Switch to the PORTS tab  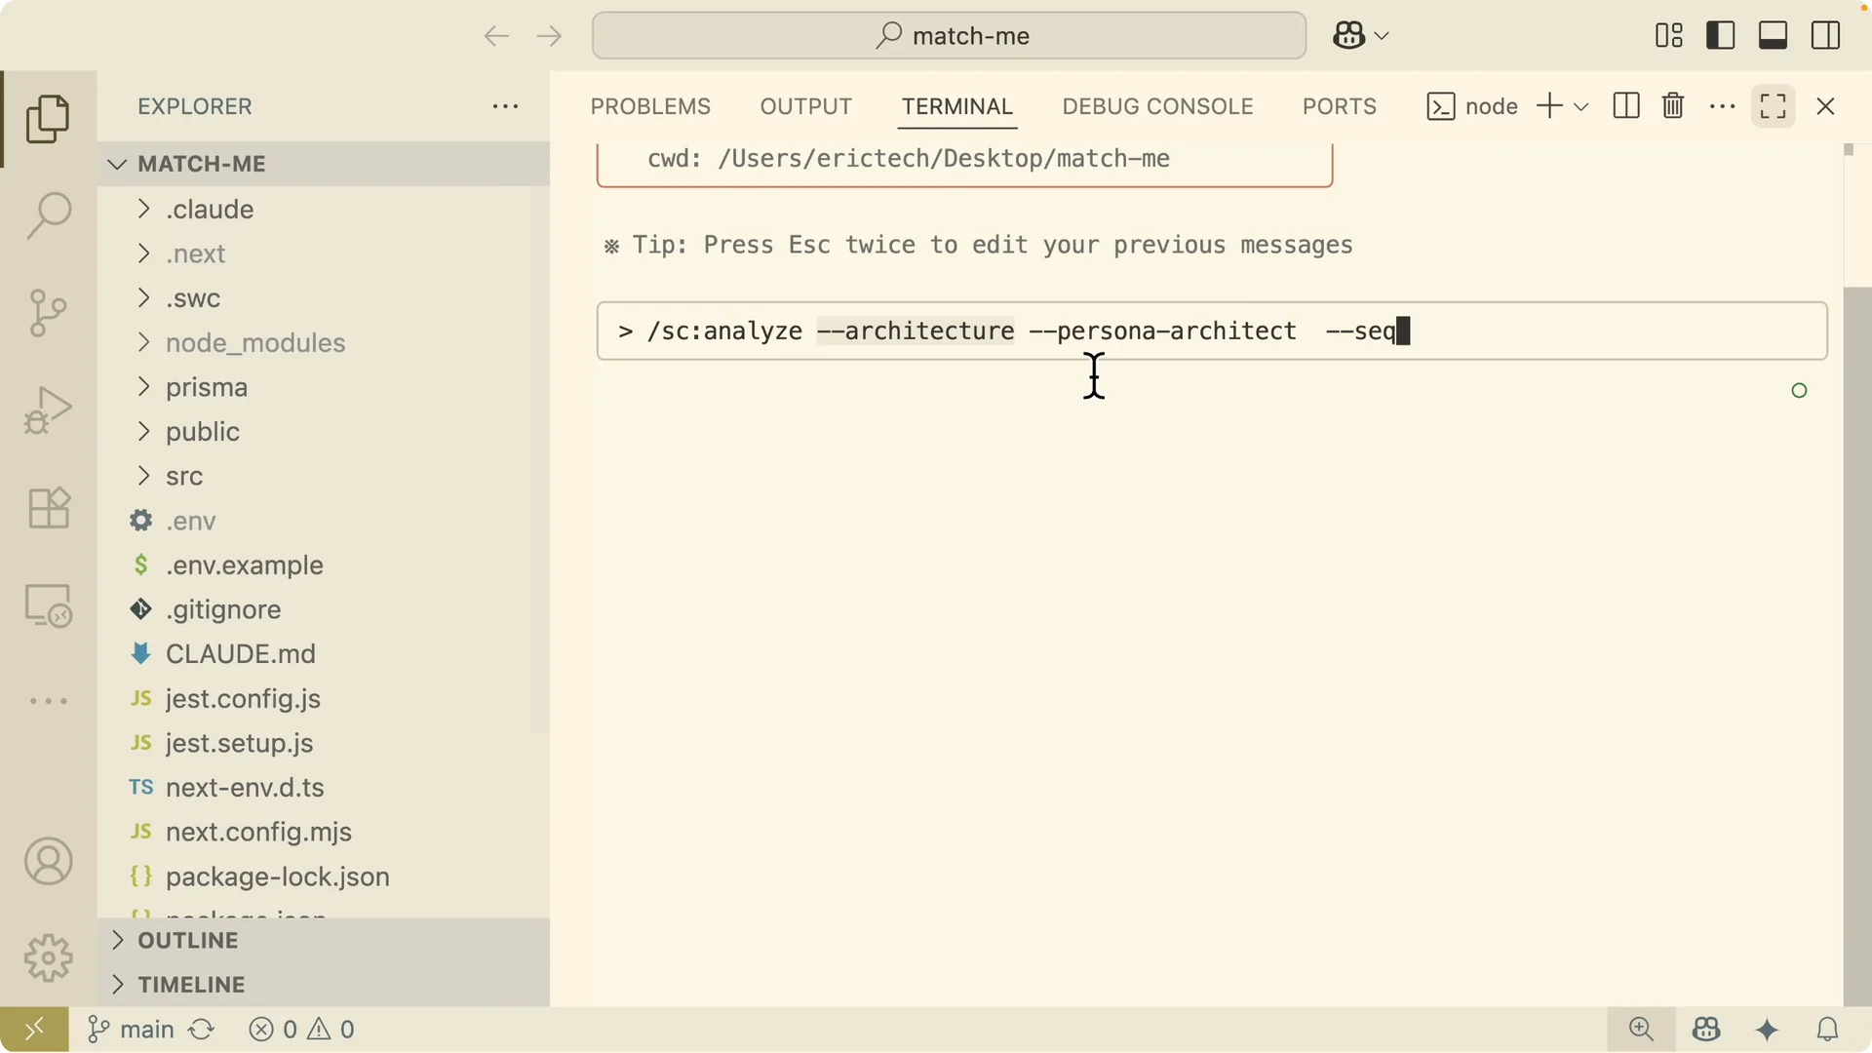pyautogui.click(x=1340, y=106)
